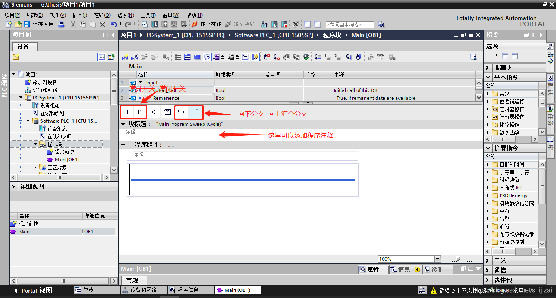Image resolution: width=556 pixels, height=298 pixels.
Task: Click the search in project field
Action: click(350, 25)
